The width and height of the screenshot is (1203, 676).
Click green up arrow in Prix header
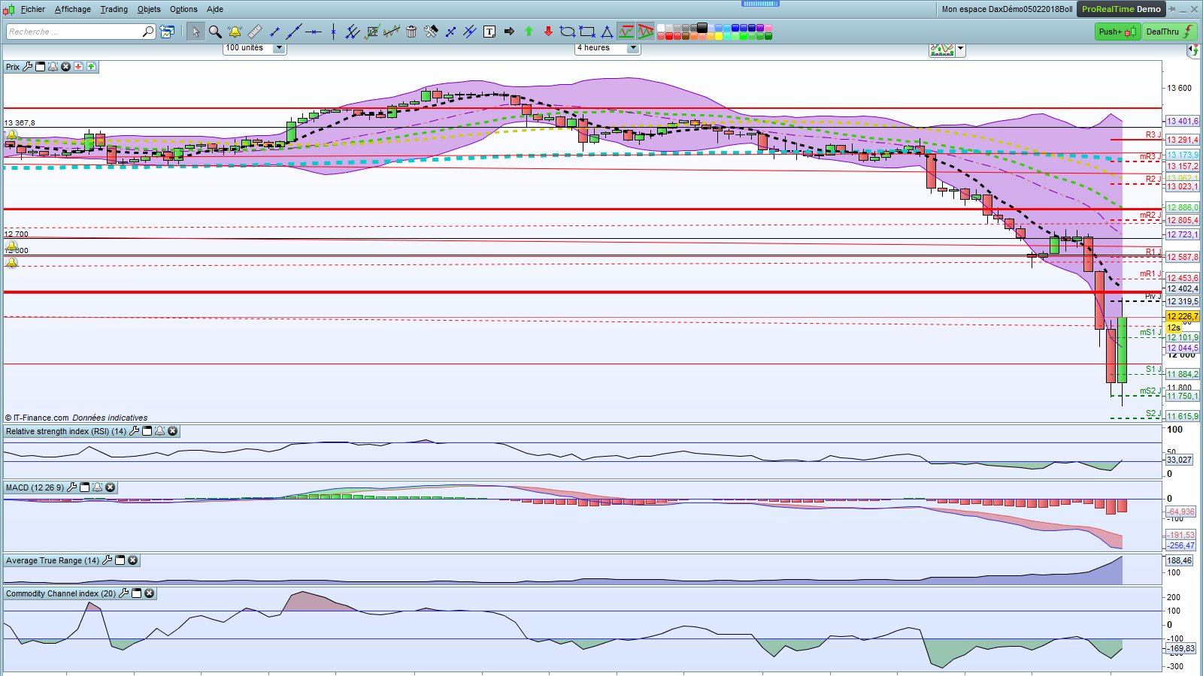[91, 67]
